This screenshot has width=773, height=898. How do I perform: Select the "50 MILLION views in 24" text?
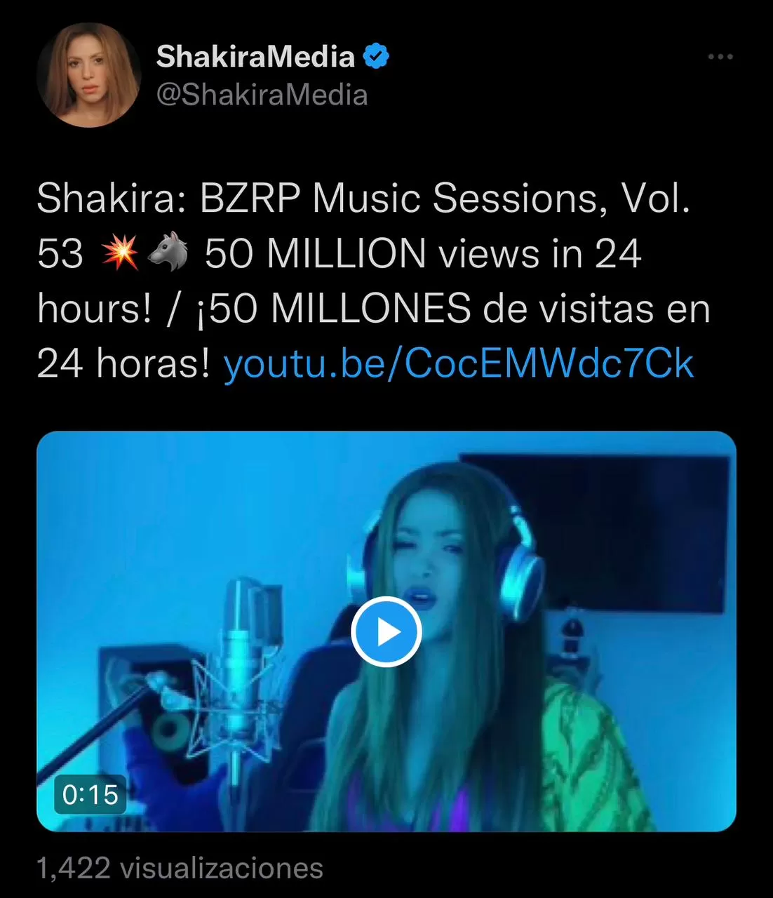click(x=423, y=253)
